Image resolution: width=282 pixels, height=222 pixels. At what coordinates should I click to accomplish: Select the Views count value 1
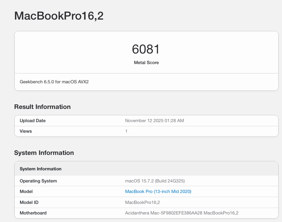[126, 131]
